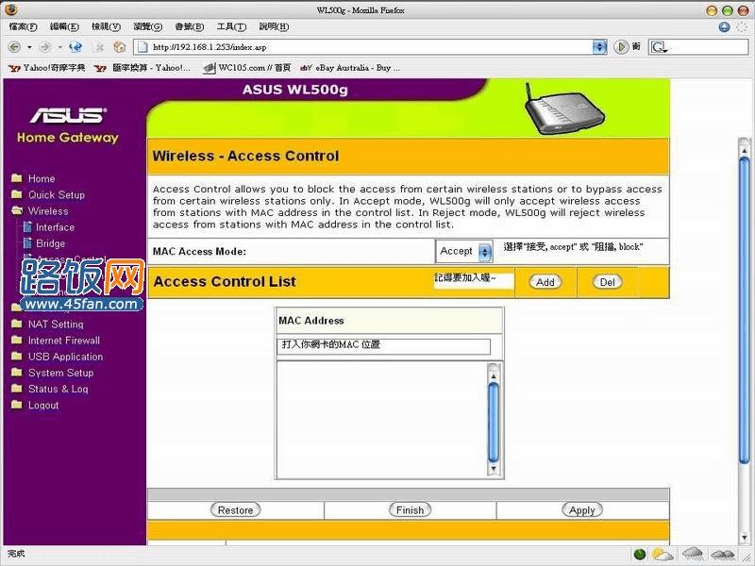The image size is (755, 566).
Task: Open the View menu (檢視)
Action: (106, 26)
